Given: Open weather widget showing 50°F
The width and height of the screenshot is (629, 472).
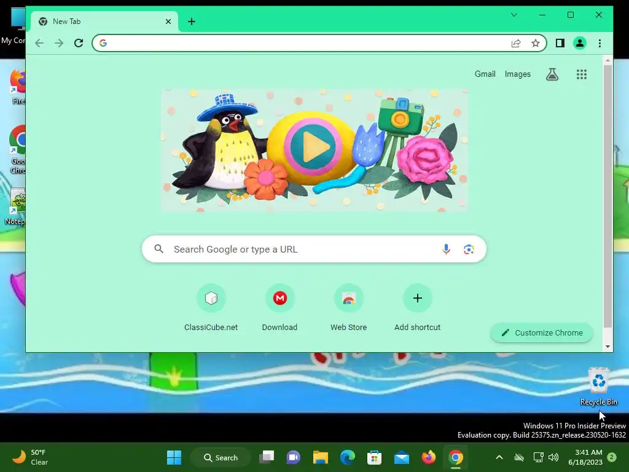Looking at the screenshot, I should coord(31,457).
